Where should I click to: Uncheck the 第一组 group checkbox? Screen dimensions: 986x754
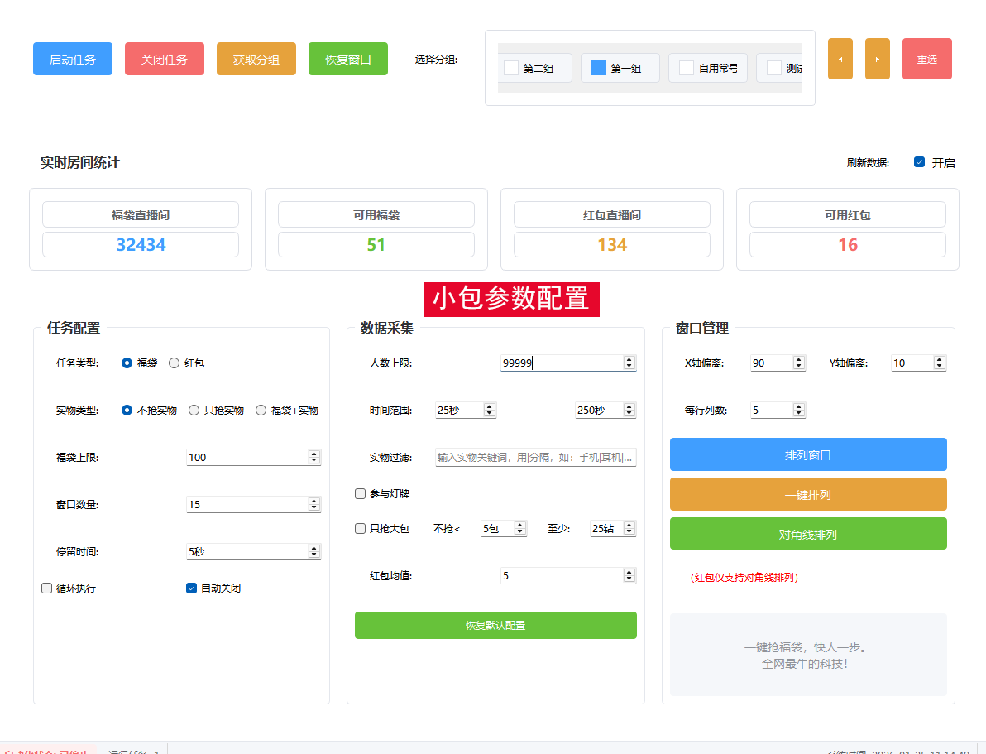click(x=599, y=68)
